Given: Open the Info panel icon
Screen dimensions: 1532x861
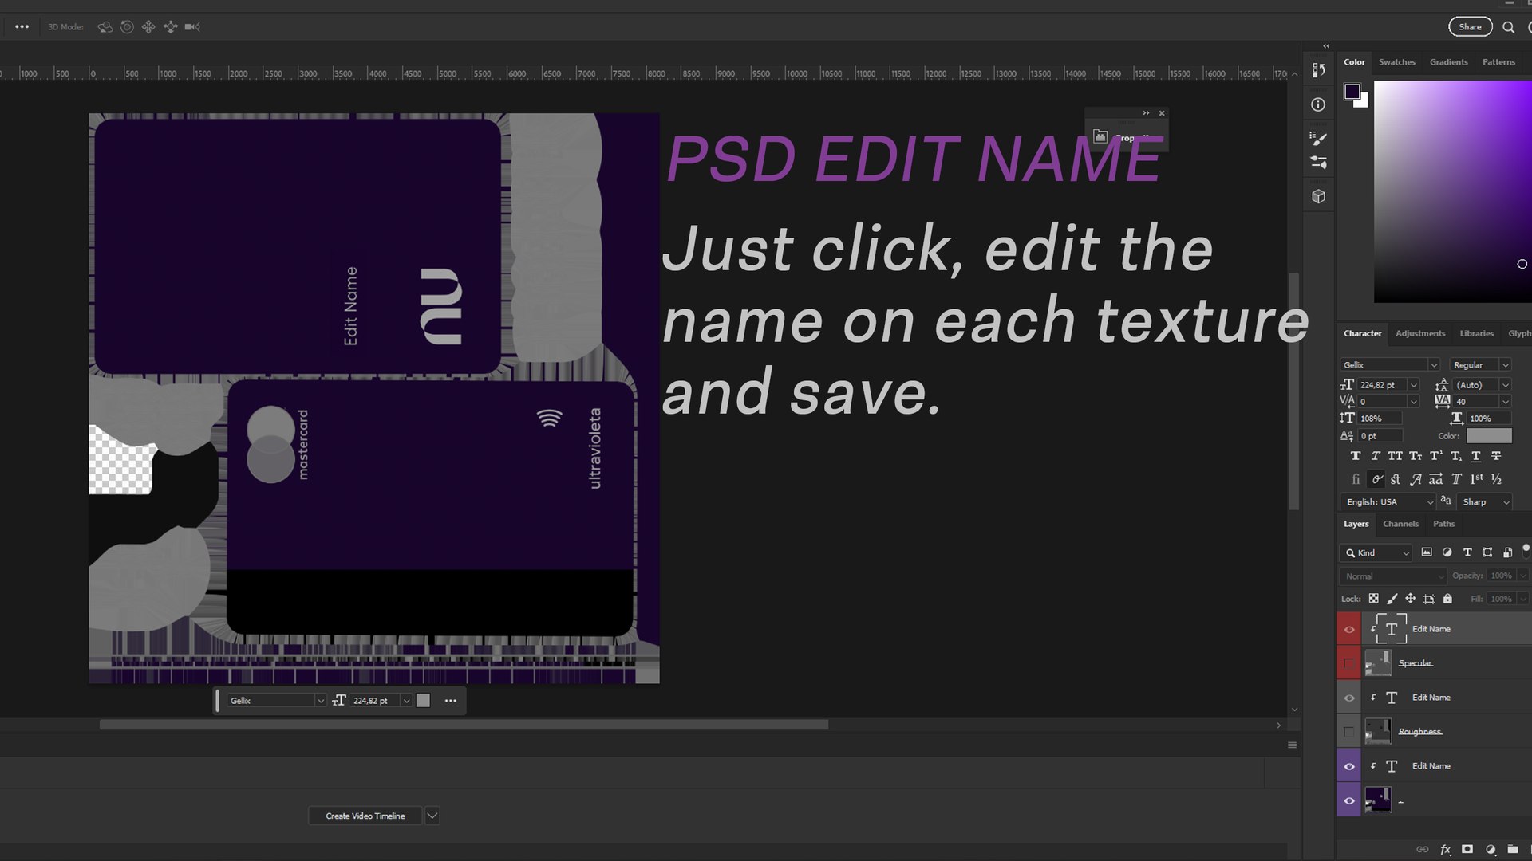Looking at the screenshot, I should coord(1318,104).
